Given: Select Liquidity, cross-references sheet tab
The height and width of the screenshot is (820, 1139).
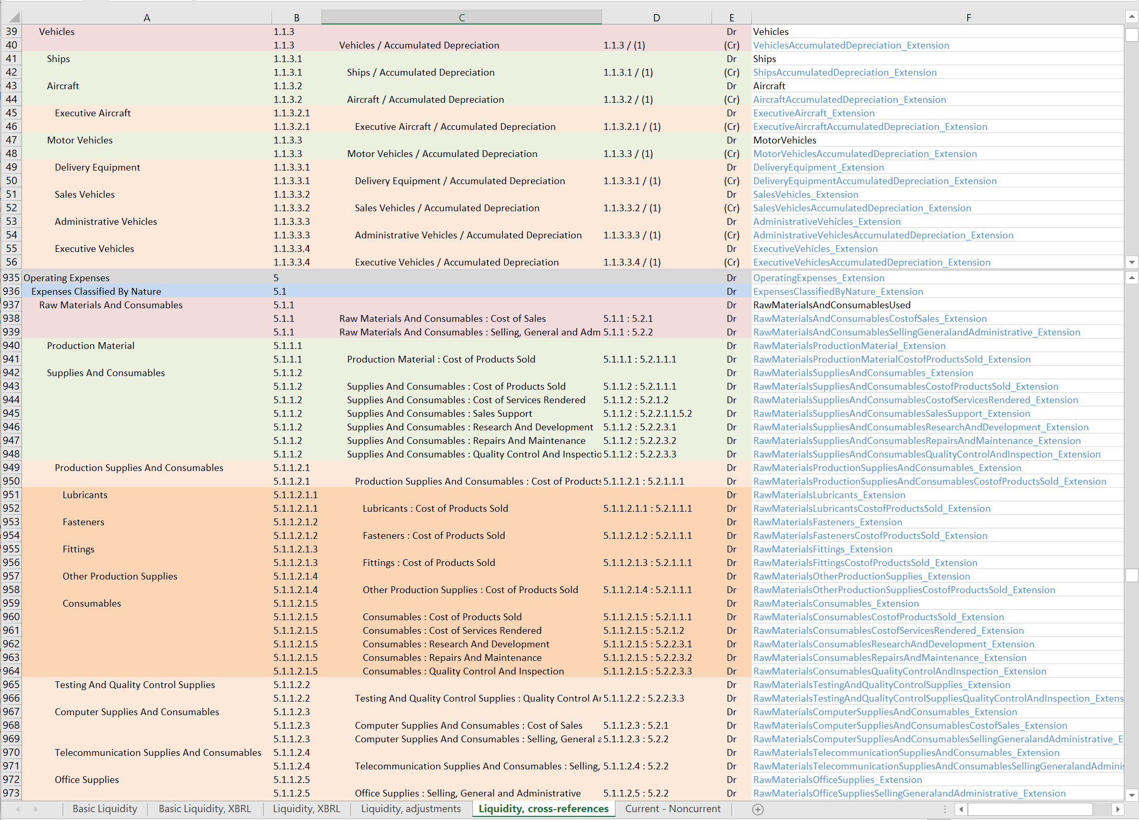Looking at the screenshot, I should (x=543, y=809).
